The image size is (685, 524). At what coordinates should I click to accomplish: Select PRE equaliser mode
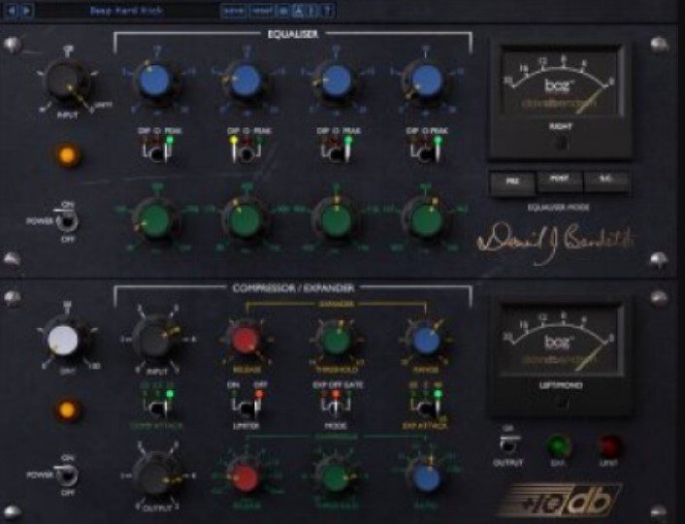pos(512,182)
